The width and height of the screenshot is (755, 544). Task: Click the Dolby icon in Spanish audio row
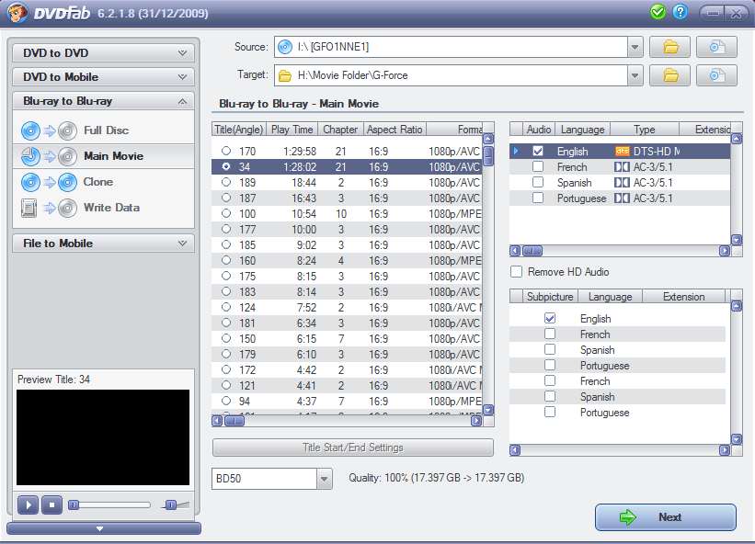point(622,183)
